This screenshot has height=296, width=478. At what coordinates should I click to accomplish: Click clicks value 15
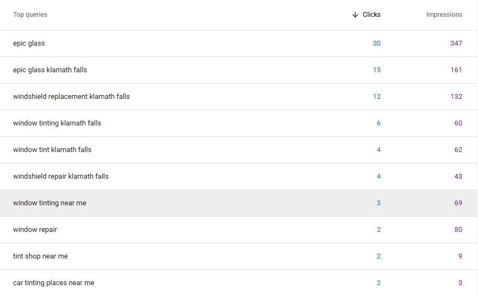[x=376, y=70]
